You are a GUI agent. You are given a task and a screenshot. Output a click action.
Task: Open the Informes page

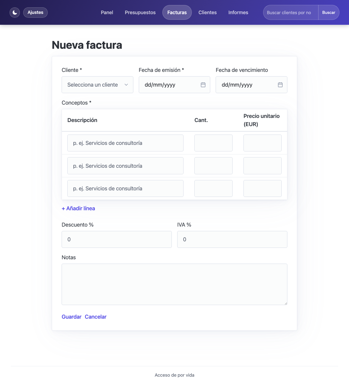(x=238, y=13)
